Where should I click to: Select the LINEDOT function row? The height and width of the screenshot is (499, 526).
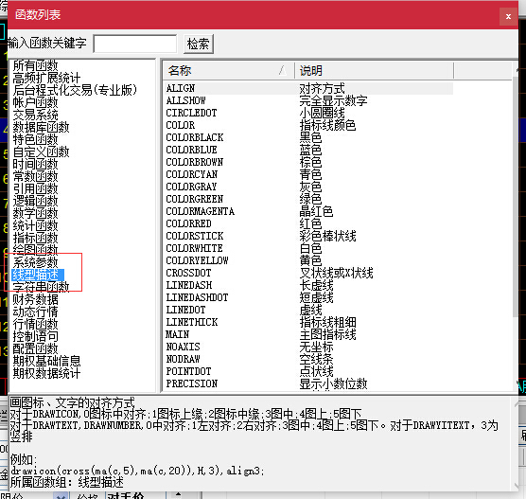click(308, 310)
